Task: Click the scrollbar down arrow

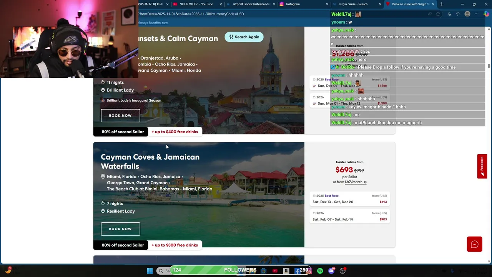Action: (489, 262)
